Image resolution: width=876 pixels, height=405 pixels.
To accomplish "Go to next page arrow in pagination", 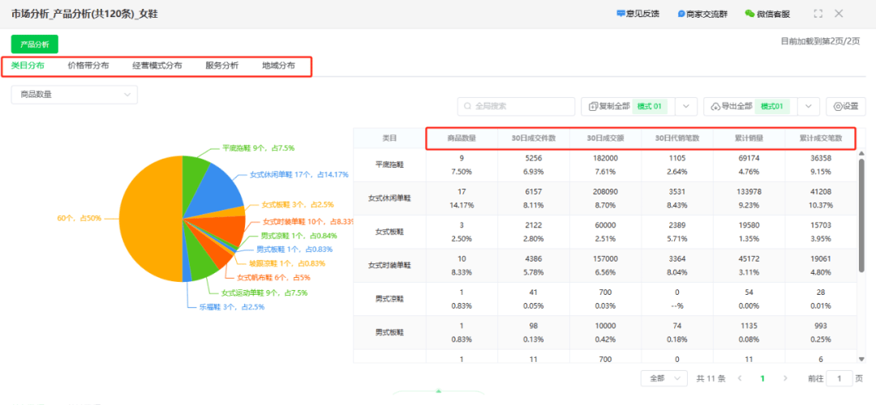I will pos(785,378).
